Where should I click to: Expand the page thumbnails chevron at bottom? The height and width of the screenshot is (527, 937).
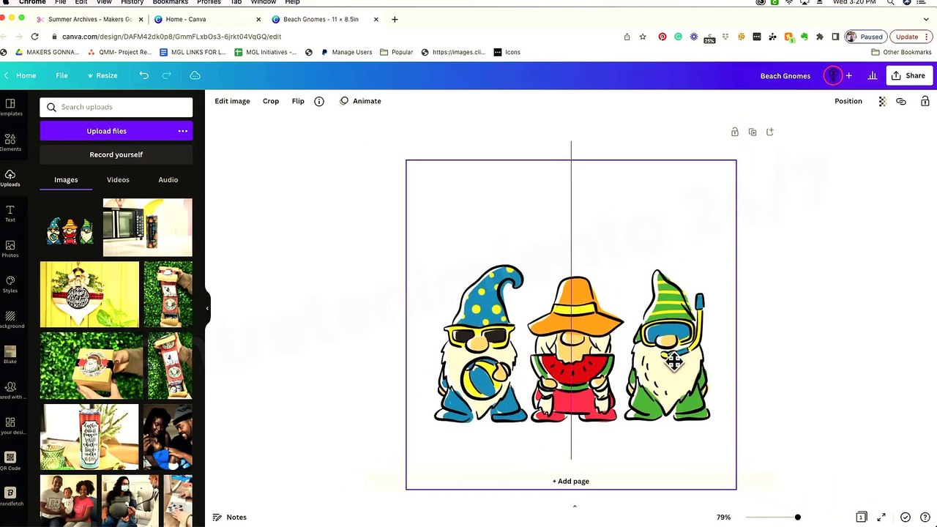(575, 506)
